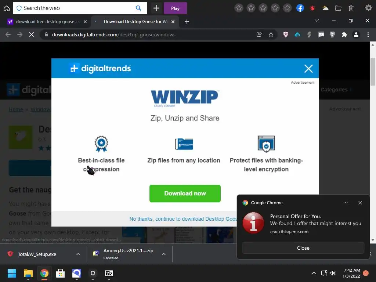Open the Facebook shortcut icon
Viewport: 376px width, 282px height.
click(x=300, y=8)
